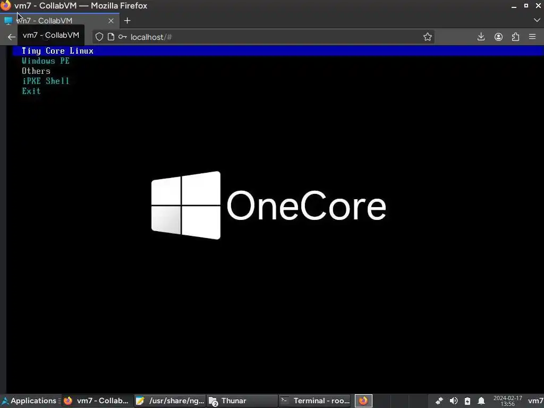Switch to vm7 - CollabVM taskbar window

(97, 401)
